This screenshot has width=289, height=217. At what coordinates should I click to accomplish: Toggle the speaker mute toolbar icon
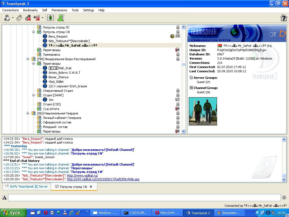(37, 18)
